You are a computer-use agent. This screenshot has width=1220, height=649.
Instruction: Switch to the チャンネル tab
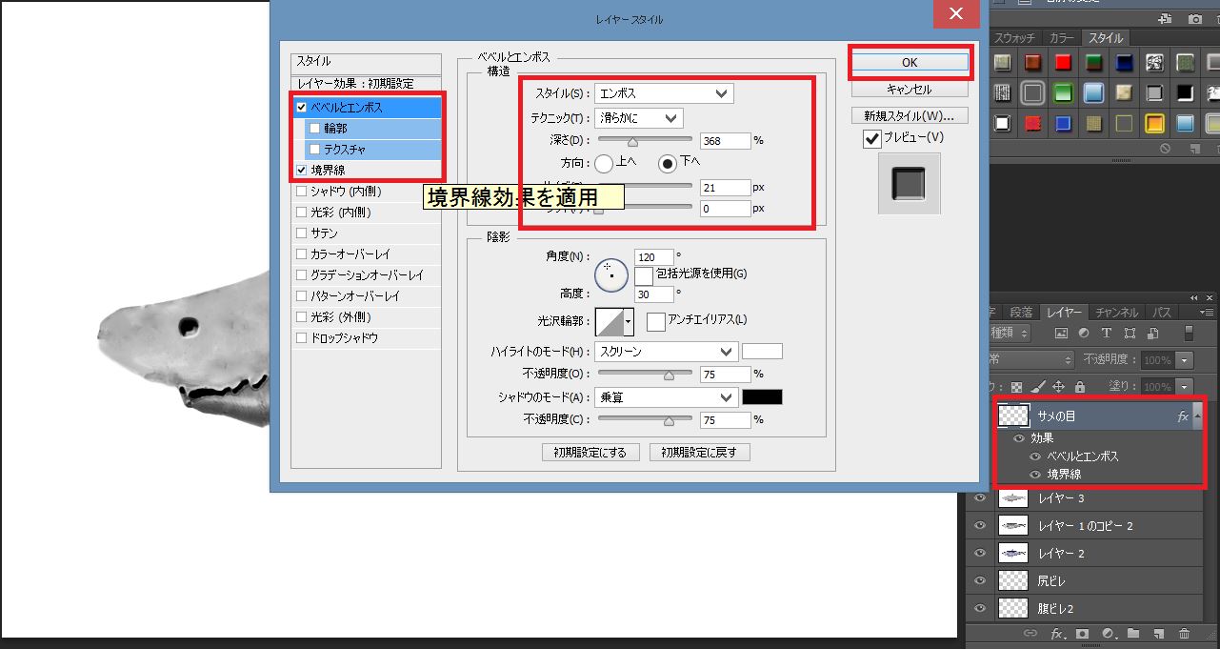click(x=1116, y=313)
